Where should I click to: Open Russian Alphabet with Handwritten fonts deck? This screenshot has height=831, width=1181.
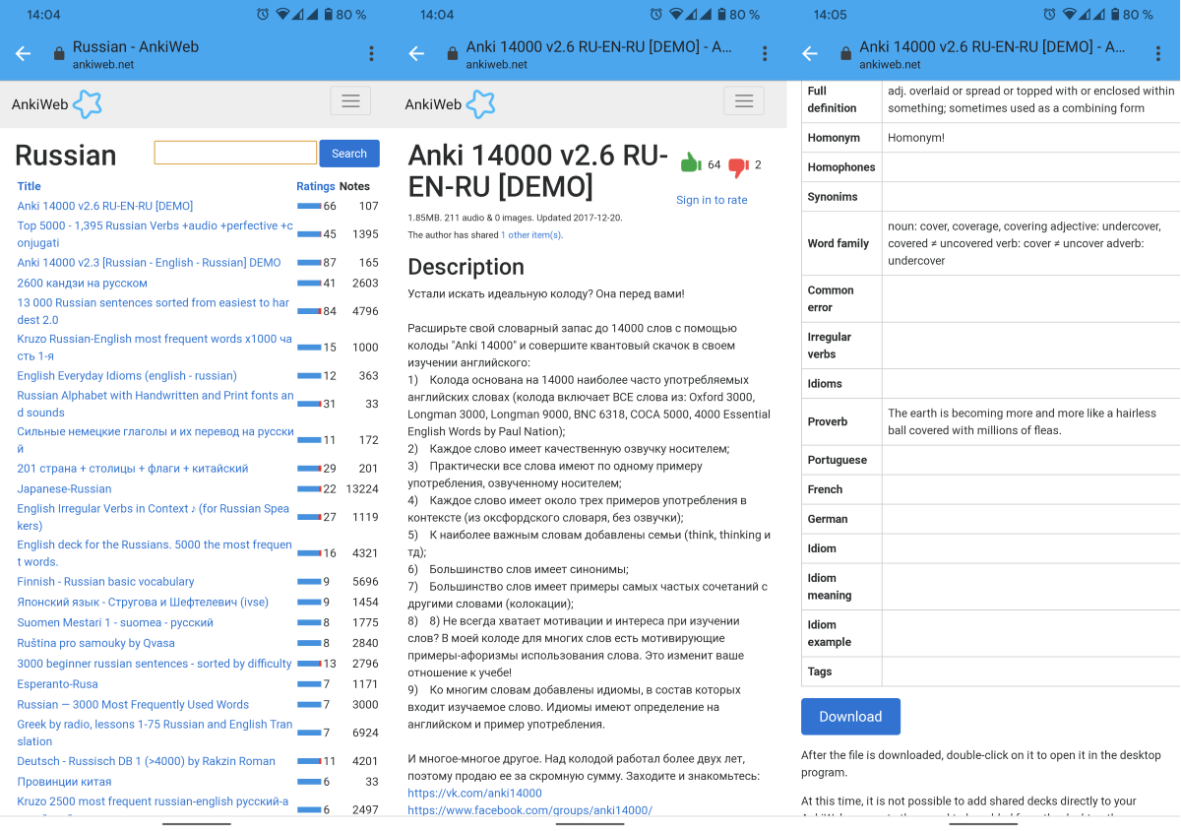[x=155, y=404]
